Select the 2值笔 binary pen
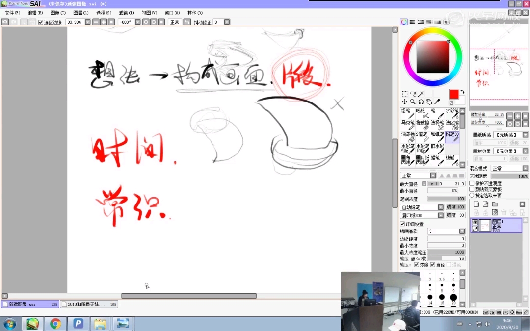530x331 pixels. click(x=422, y=137)
